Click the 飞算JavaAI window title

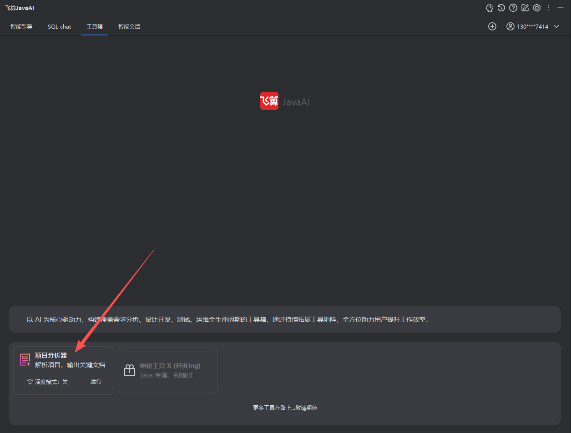tap(20, 8)
